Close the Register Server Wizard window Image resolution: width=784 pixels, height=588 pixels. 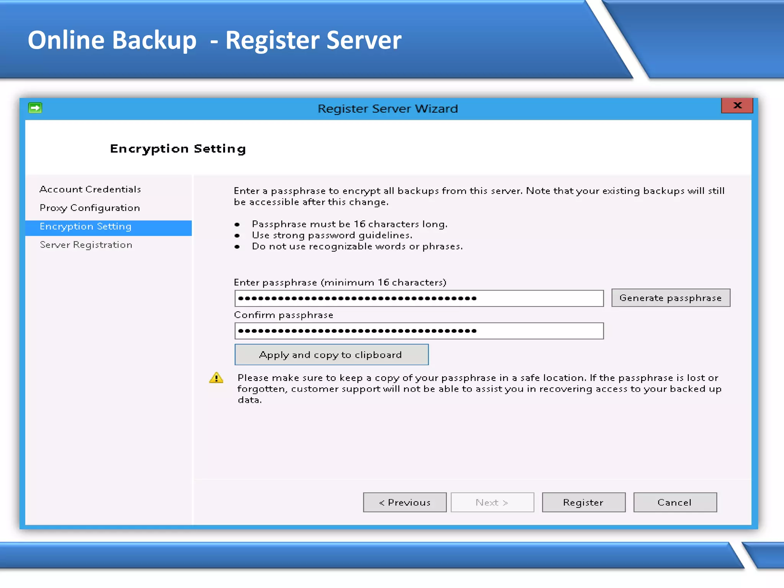737,106
